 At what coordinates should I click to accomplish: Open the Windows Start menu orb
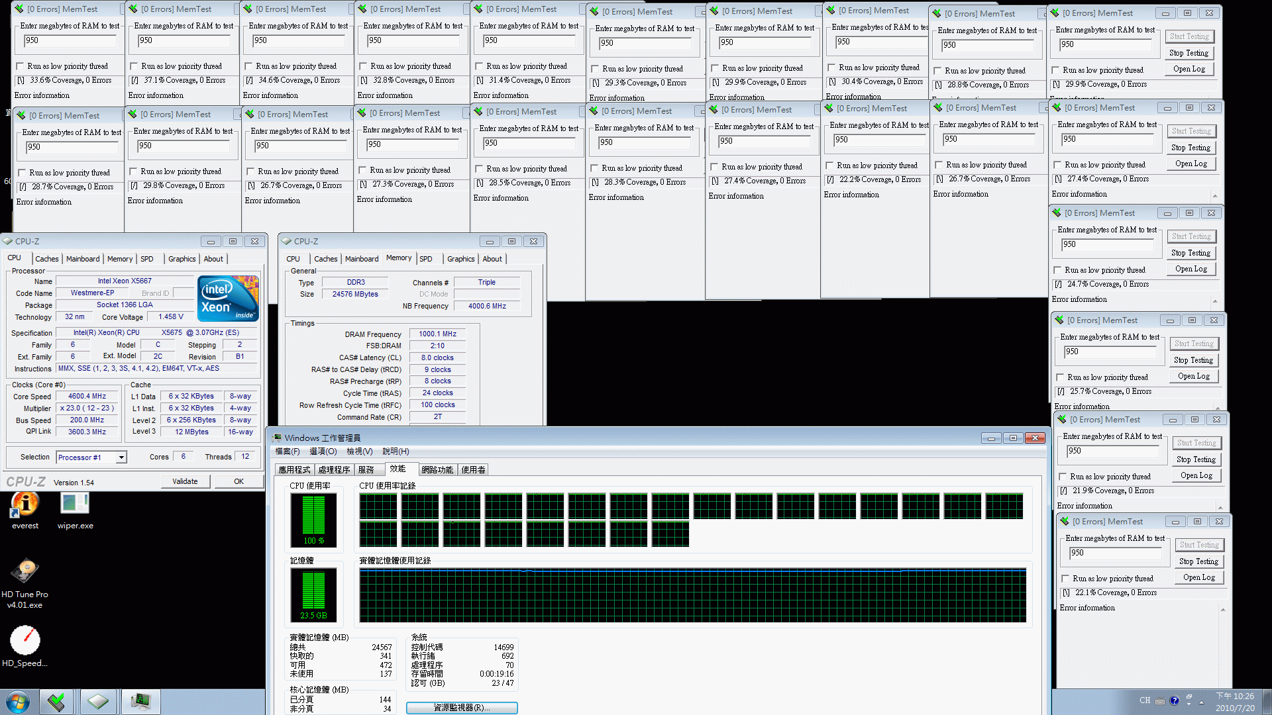coord(17,702)
